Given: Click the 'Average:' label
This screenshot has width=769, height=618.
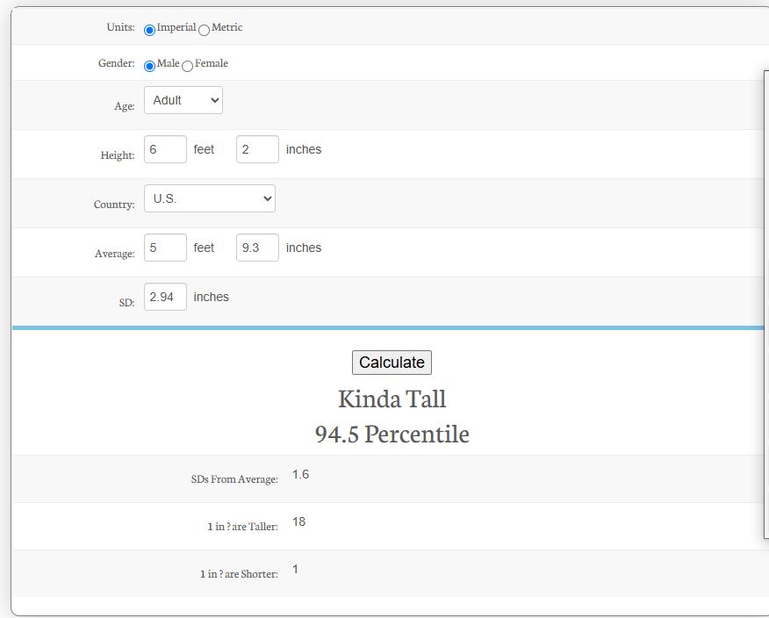Looking at the screenshot, I should (x=115, y=254).
